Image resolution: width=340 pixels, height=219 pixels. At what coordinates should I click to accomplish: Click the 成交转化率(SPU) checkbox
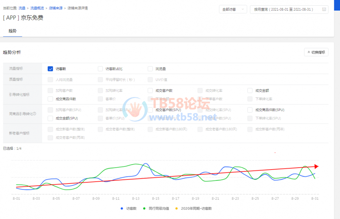coord(200,110)
